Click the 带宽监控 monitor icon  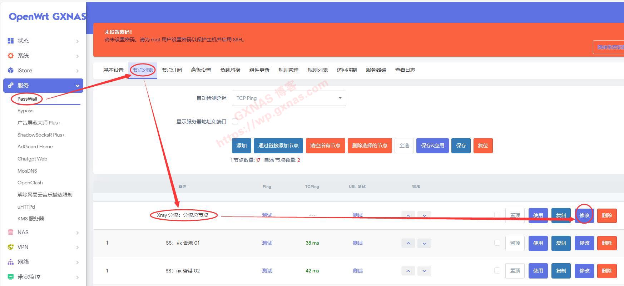11,277
